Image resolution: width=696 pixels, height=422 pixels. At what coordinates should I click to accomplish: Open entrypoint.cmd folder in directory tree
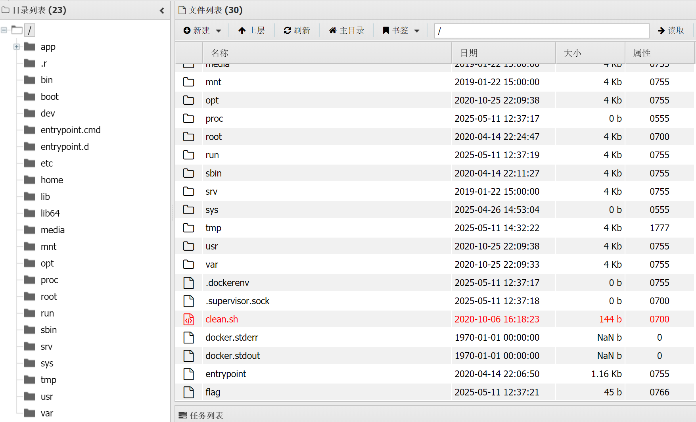[71, 130]
